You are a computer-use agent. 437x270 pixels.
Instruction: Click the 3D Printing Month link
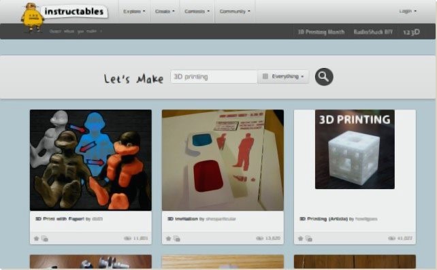pos(321,32)
